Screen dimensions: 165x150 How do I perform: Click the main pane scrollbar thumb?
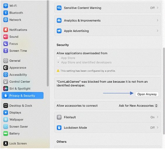tap(164, 91)
